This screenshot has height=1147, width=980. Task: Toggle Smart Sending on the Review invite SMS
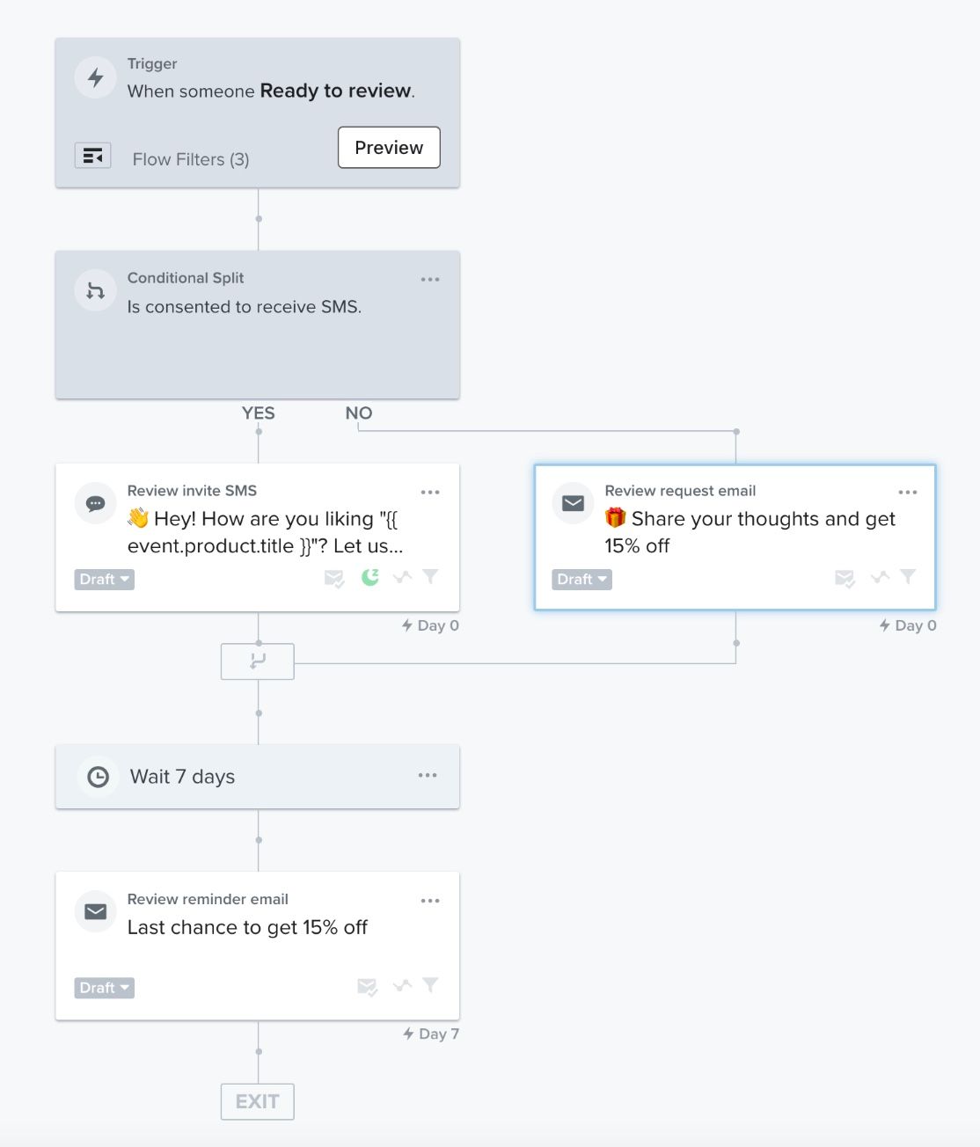pos(369,577)
